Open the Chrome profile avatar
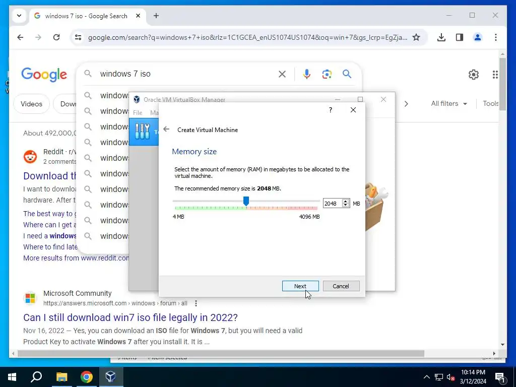The width and height of the screenshot is (516, 387). click(x=478, y=37)
